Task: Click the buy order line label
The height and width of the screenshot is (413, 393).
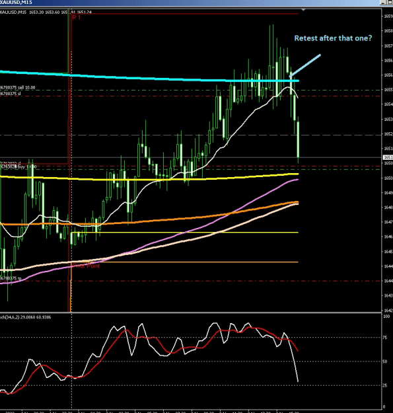Action: (x=18, y=167)
